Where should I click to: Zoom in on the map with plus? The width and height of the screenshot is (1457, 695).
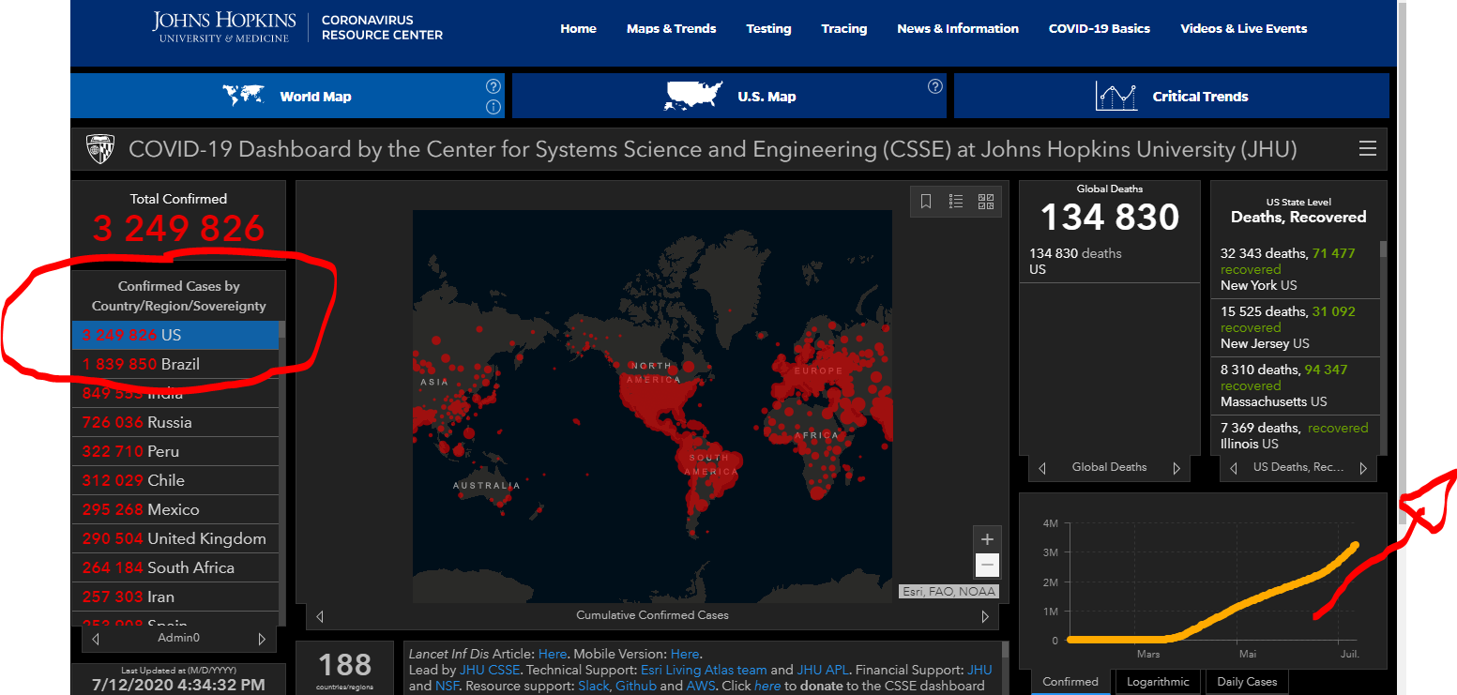pos(987,539)
